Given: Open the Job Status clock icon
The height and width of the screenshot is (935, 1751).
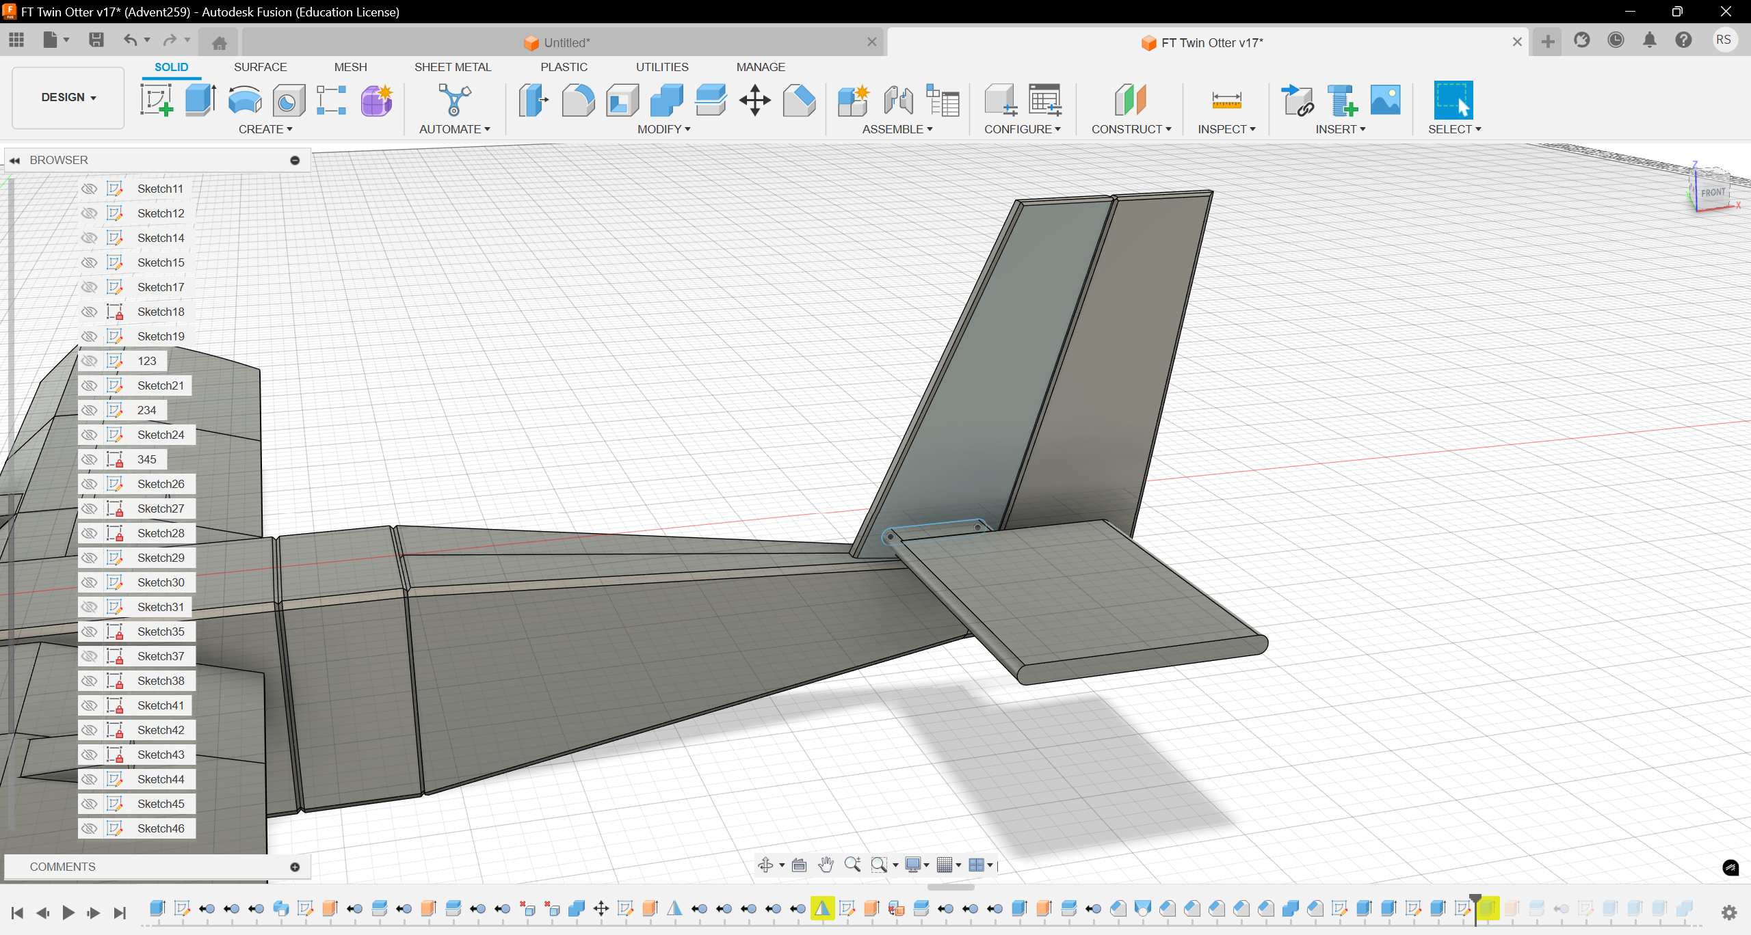Looking at the screenshot, I should [1616, 40].
